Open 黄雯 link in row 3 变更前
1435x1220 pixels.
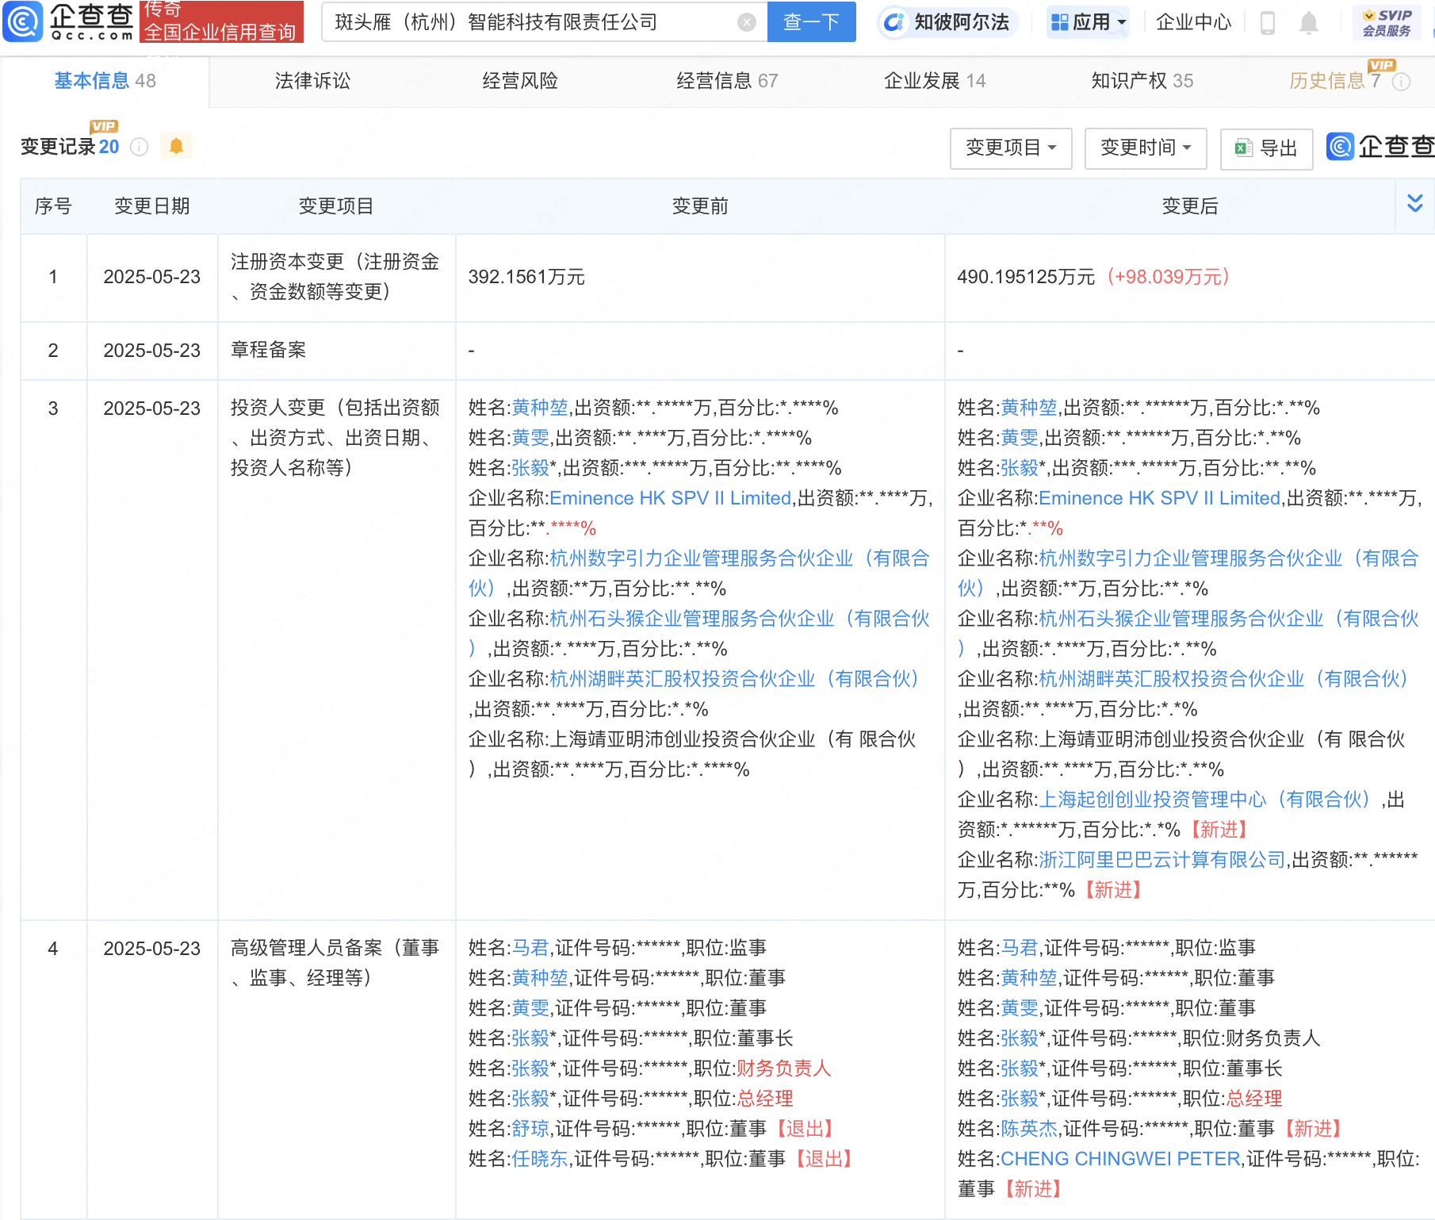tap(530, 438)
